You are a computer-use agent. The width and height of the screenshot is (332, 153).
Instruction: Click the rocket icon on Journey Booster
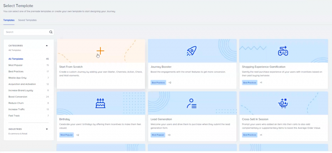coord(192,51)
